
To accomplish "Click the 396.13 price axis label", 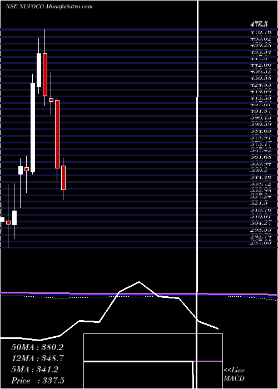I will 261,118.
